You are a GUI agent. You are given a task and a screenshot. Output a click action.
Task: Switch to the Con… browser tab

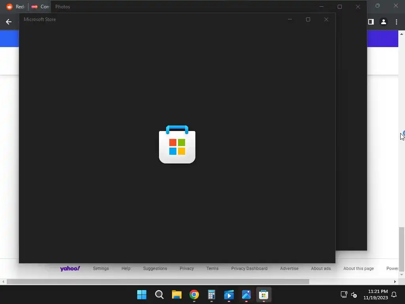[40, 7]
